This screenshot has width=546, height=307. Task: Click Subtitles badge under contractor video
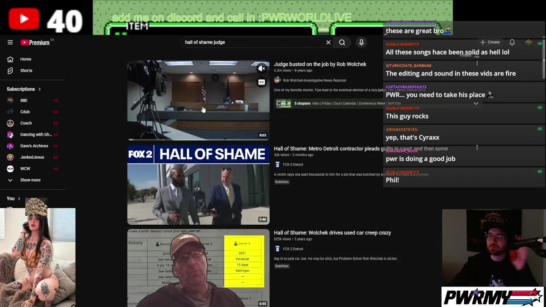[282, 182]
